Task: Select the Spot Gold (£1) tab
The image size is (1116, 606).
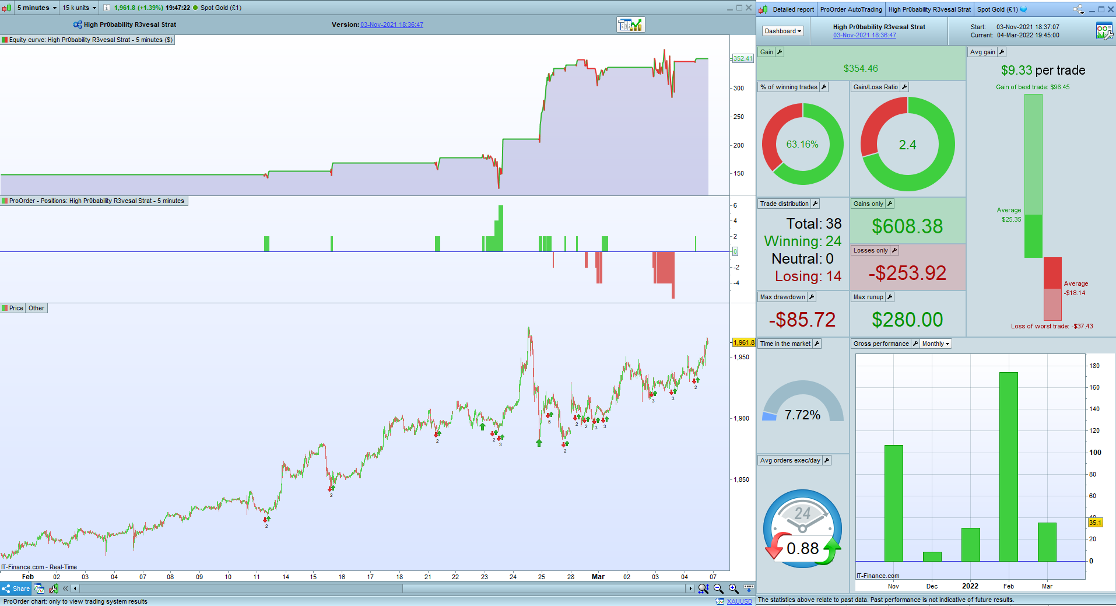Action: (x=997, y=9)
